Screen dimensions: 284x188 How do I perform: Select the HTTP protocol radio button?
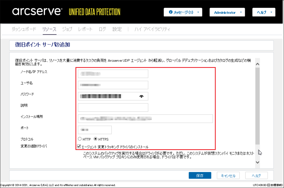coord(80,139)
